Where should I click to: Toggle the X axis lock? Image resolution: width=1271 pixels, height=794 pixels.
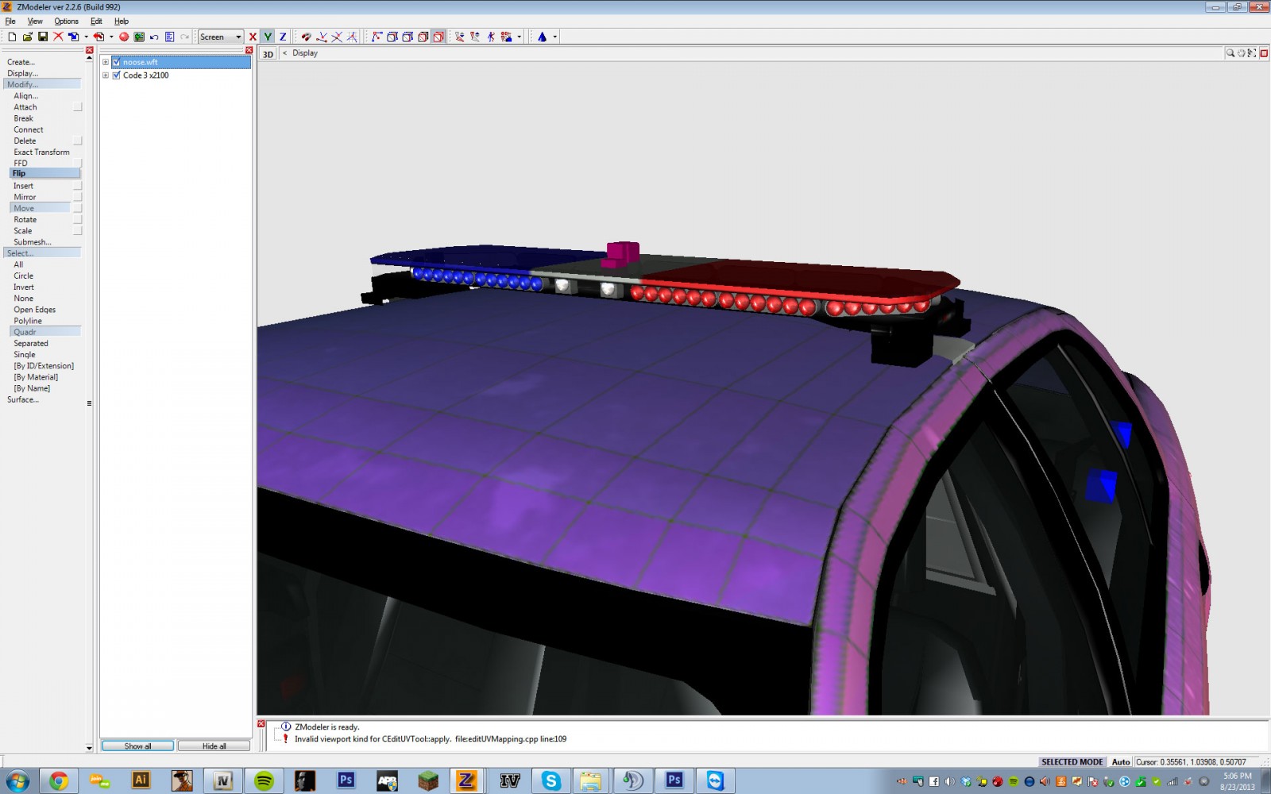[253, 37]
